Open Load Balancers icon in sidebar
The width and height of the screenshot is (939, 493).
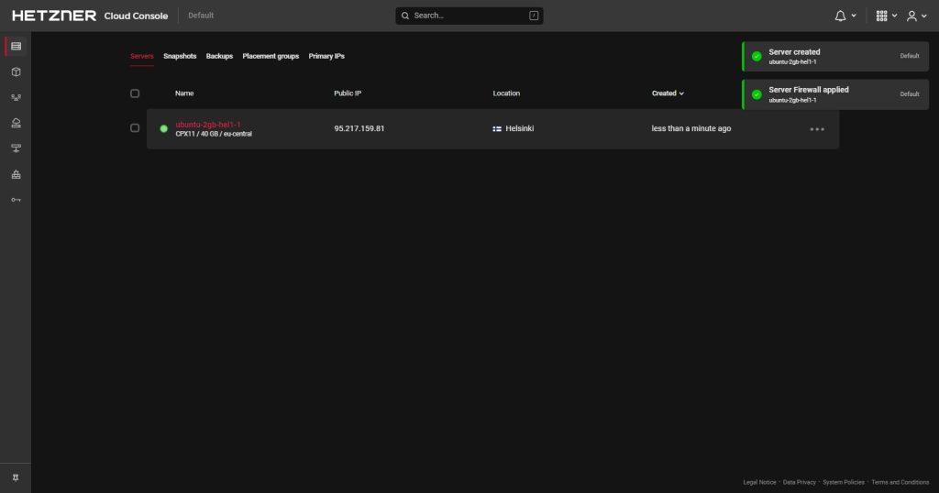point(16,148)
